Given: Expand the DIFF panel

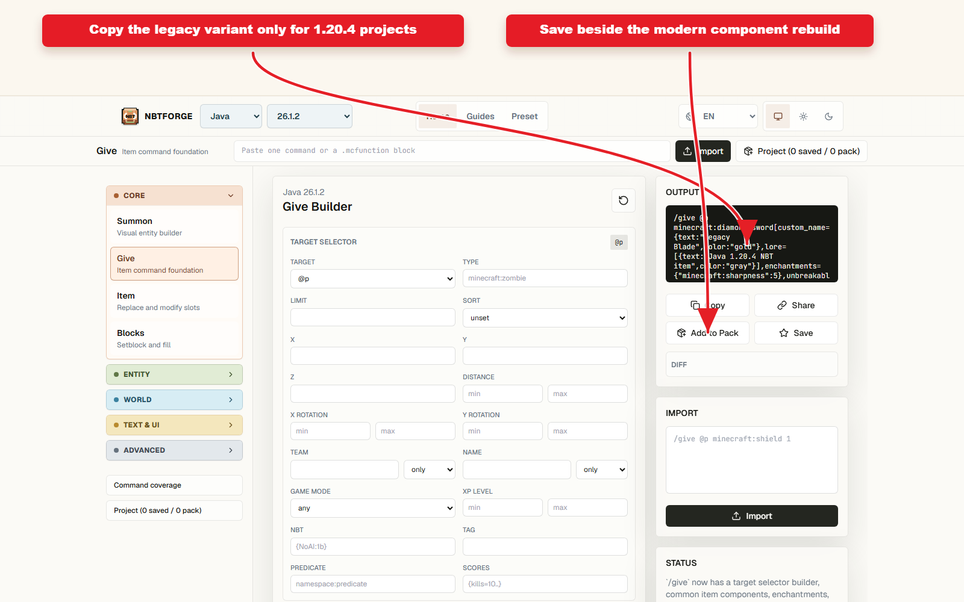Looking at the screenshot, I should 752,364.
